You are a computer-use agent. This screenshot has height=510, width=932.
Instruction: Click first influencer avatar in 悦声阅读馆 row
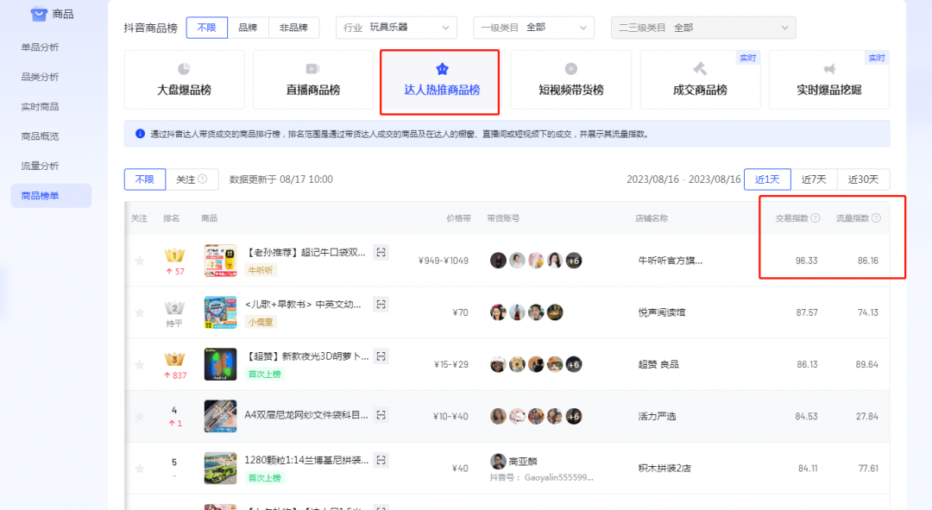click(498, 312)
